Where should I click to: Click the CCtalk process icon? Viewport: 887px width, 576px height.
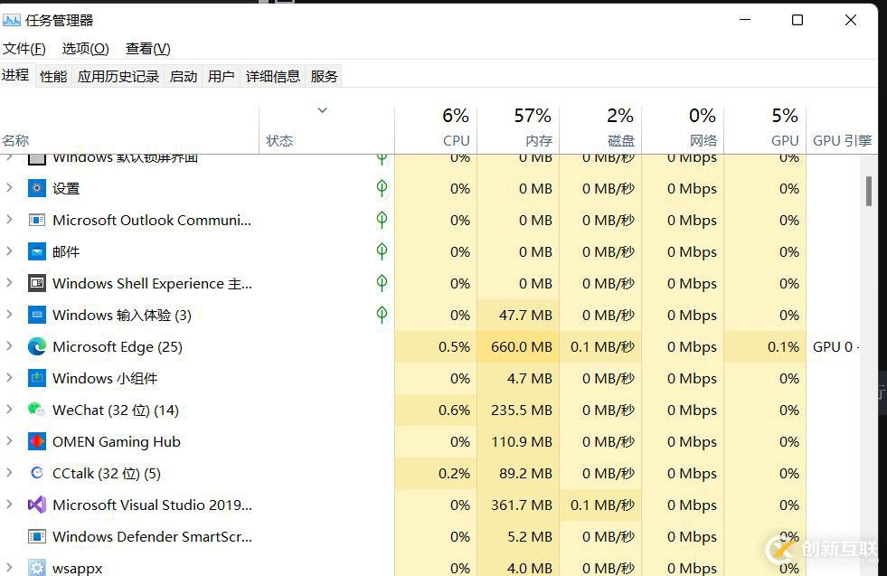click(37, 473)
